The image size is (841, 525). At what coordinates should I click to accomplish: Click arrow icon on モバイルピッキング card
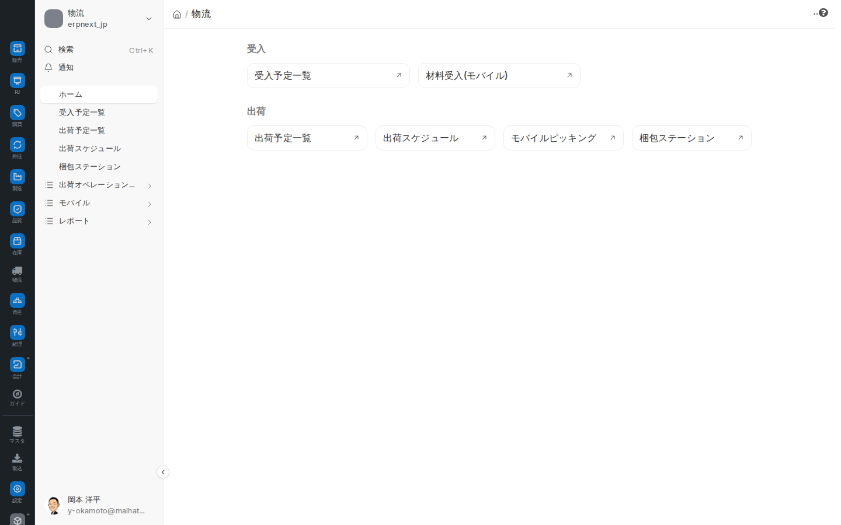point(613,138)
